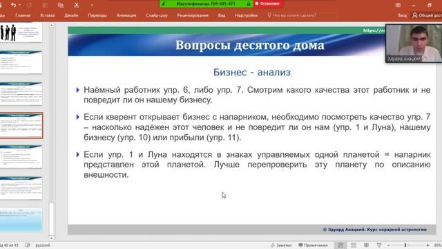Screen dimensions: 442x249
Task: Click the Undo arrow in quick access toolbar
Action: [x=13, y=5]
